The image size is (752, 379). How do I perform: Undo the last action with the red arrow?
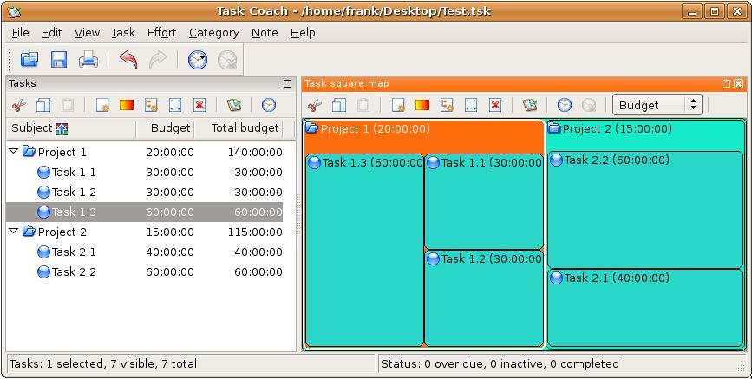[128, 60]
